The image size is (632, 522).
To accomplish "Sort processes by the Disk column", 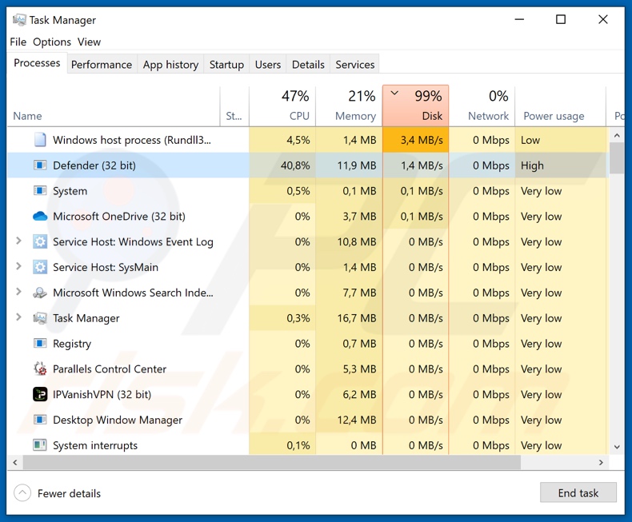I will (415, 106).
